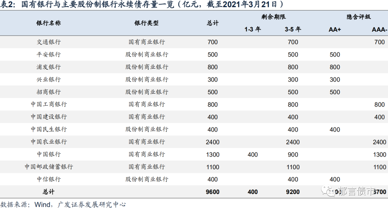Click the grand total value 9600
Viewport: 388px width, 208px height.
point(213,192)
